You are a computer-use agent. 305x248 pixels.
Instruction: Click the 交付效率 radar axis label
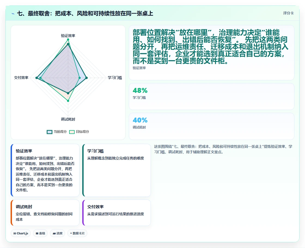[x=21, y=78]
